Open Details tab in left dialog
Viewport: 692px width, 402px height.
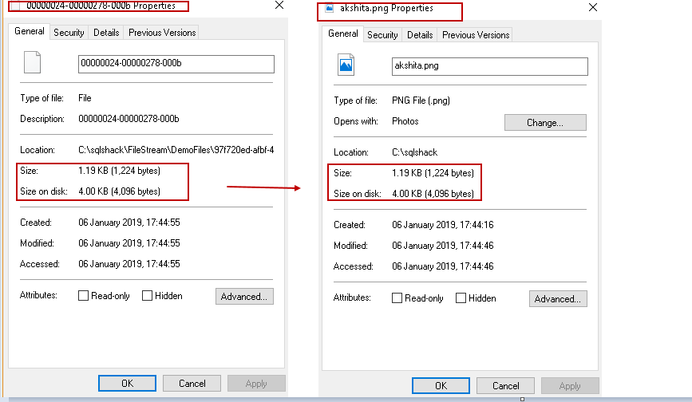tap(106, 33)
